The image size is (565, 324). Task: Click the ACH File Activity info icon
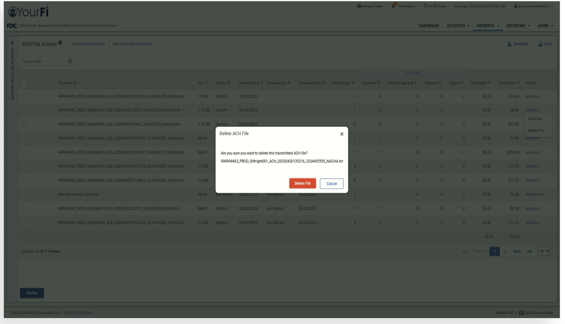pos(60,43)
